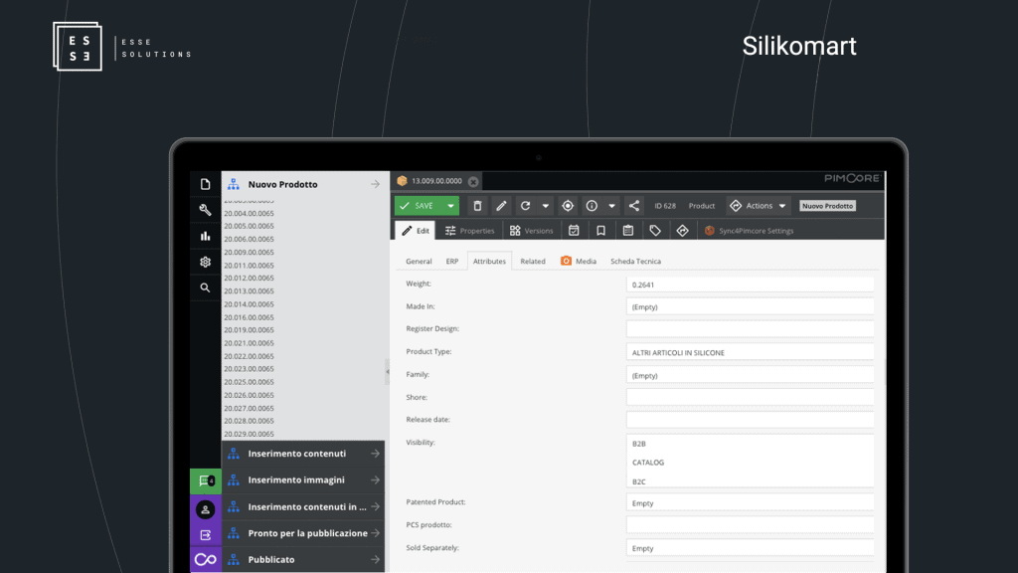Select the Attributes sub-tab

(x=489, y=262)
